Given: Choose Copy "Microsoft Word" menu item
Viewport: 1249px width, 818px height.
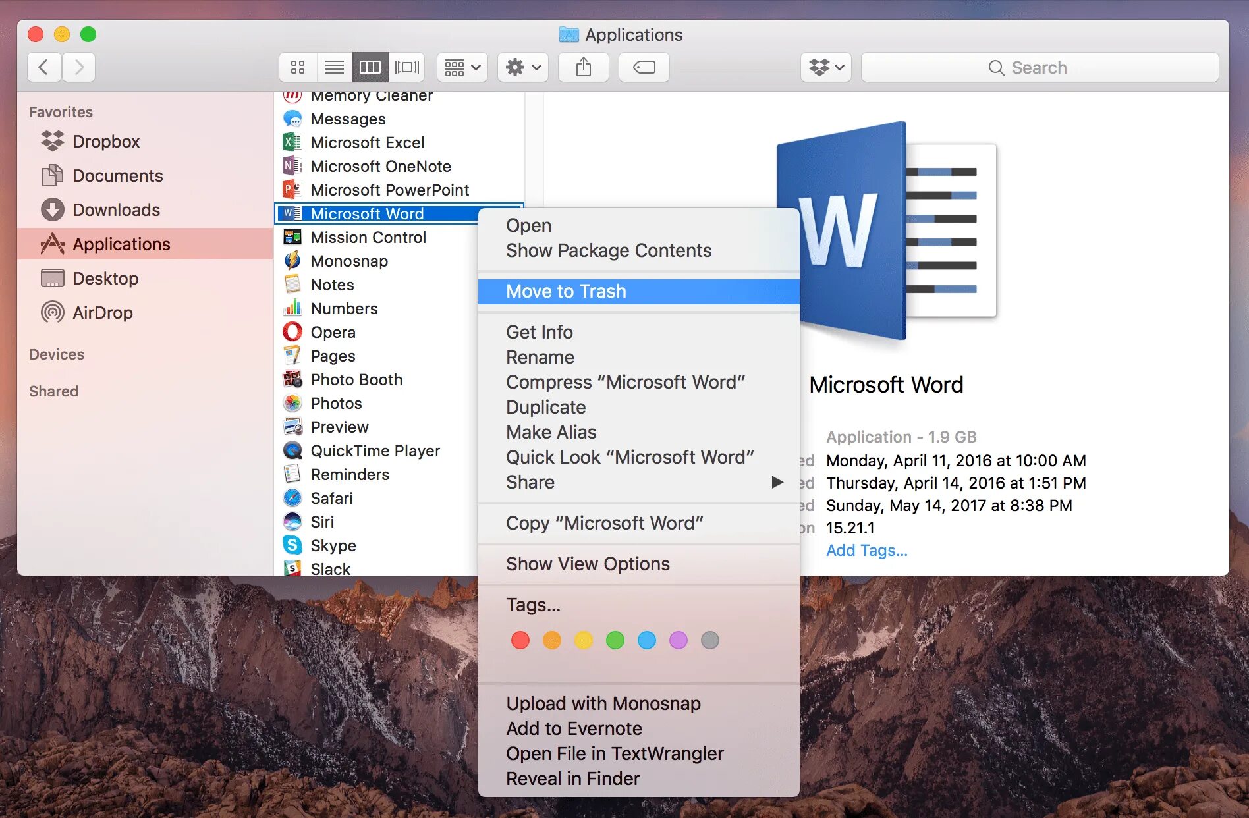Looking at the screenshot, I should click(x=639, y=524).
